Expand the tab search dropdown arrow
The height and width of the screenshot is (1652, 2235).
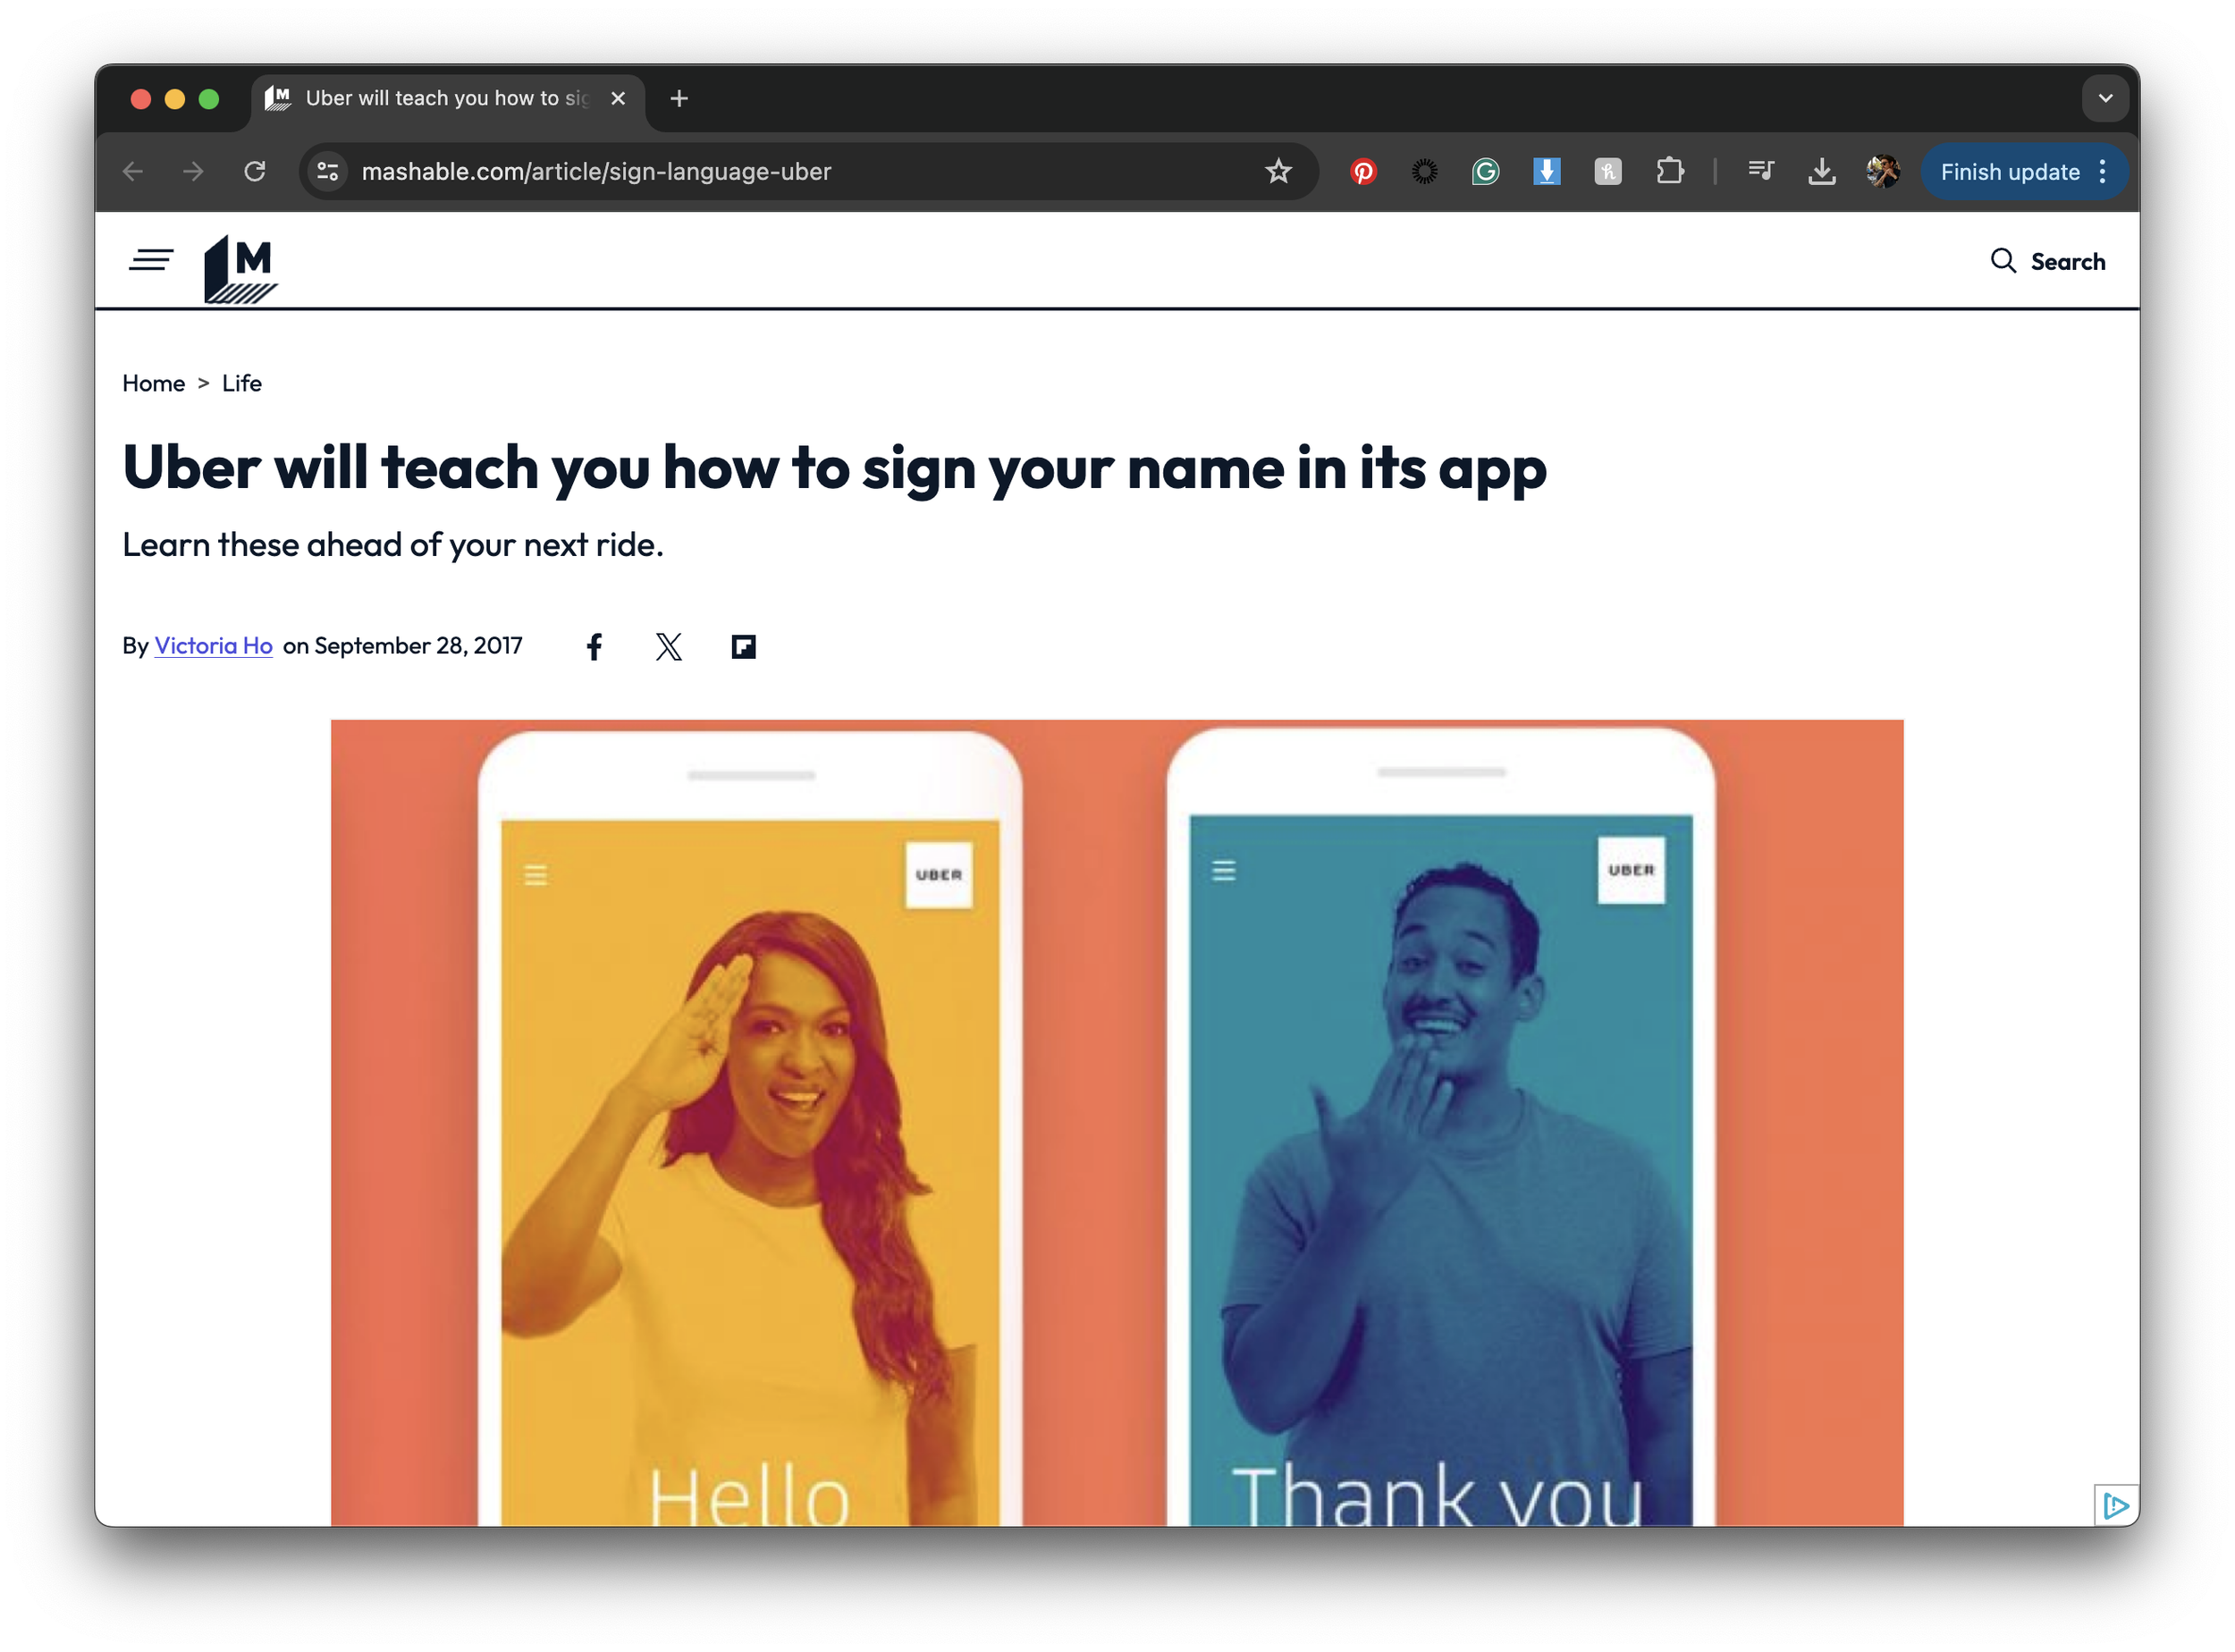pos(2105,99)
